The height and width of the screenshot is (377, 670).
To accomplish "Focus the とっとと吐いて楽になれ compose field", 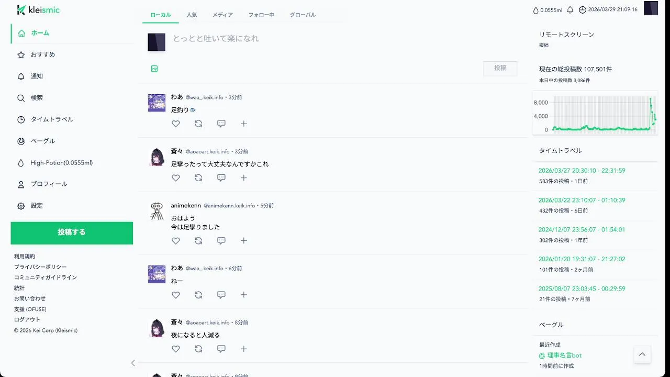I will pos(347,39).
